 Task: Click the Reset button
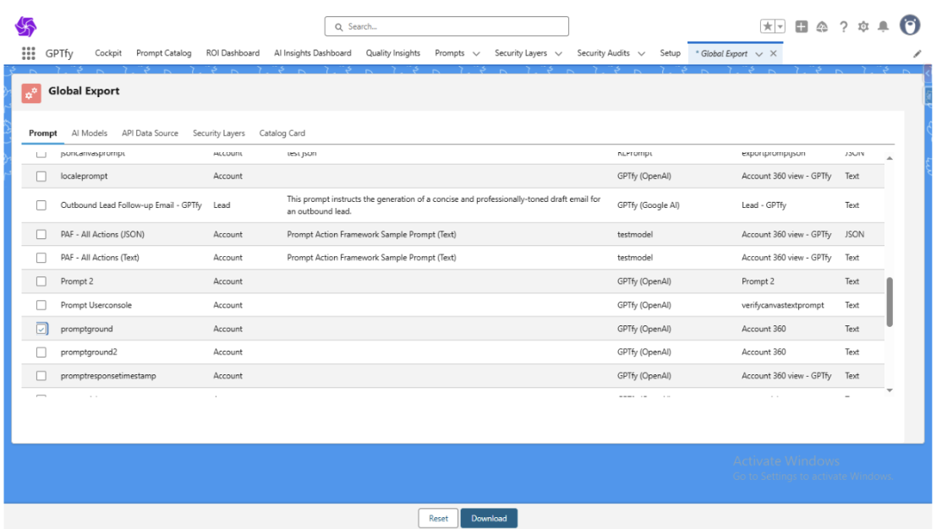coord(438,518)
